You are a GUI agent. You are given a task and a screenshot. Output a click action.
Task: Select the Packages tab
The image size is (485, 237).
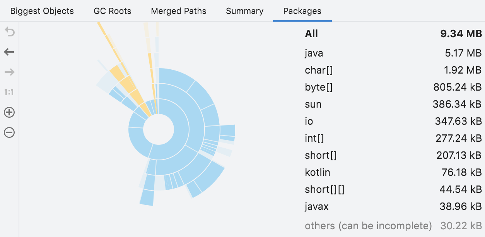click(302, 11)
